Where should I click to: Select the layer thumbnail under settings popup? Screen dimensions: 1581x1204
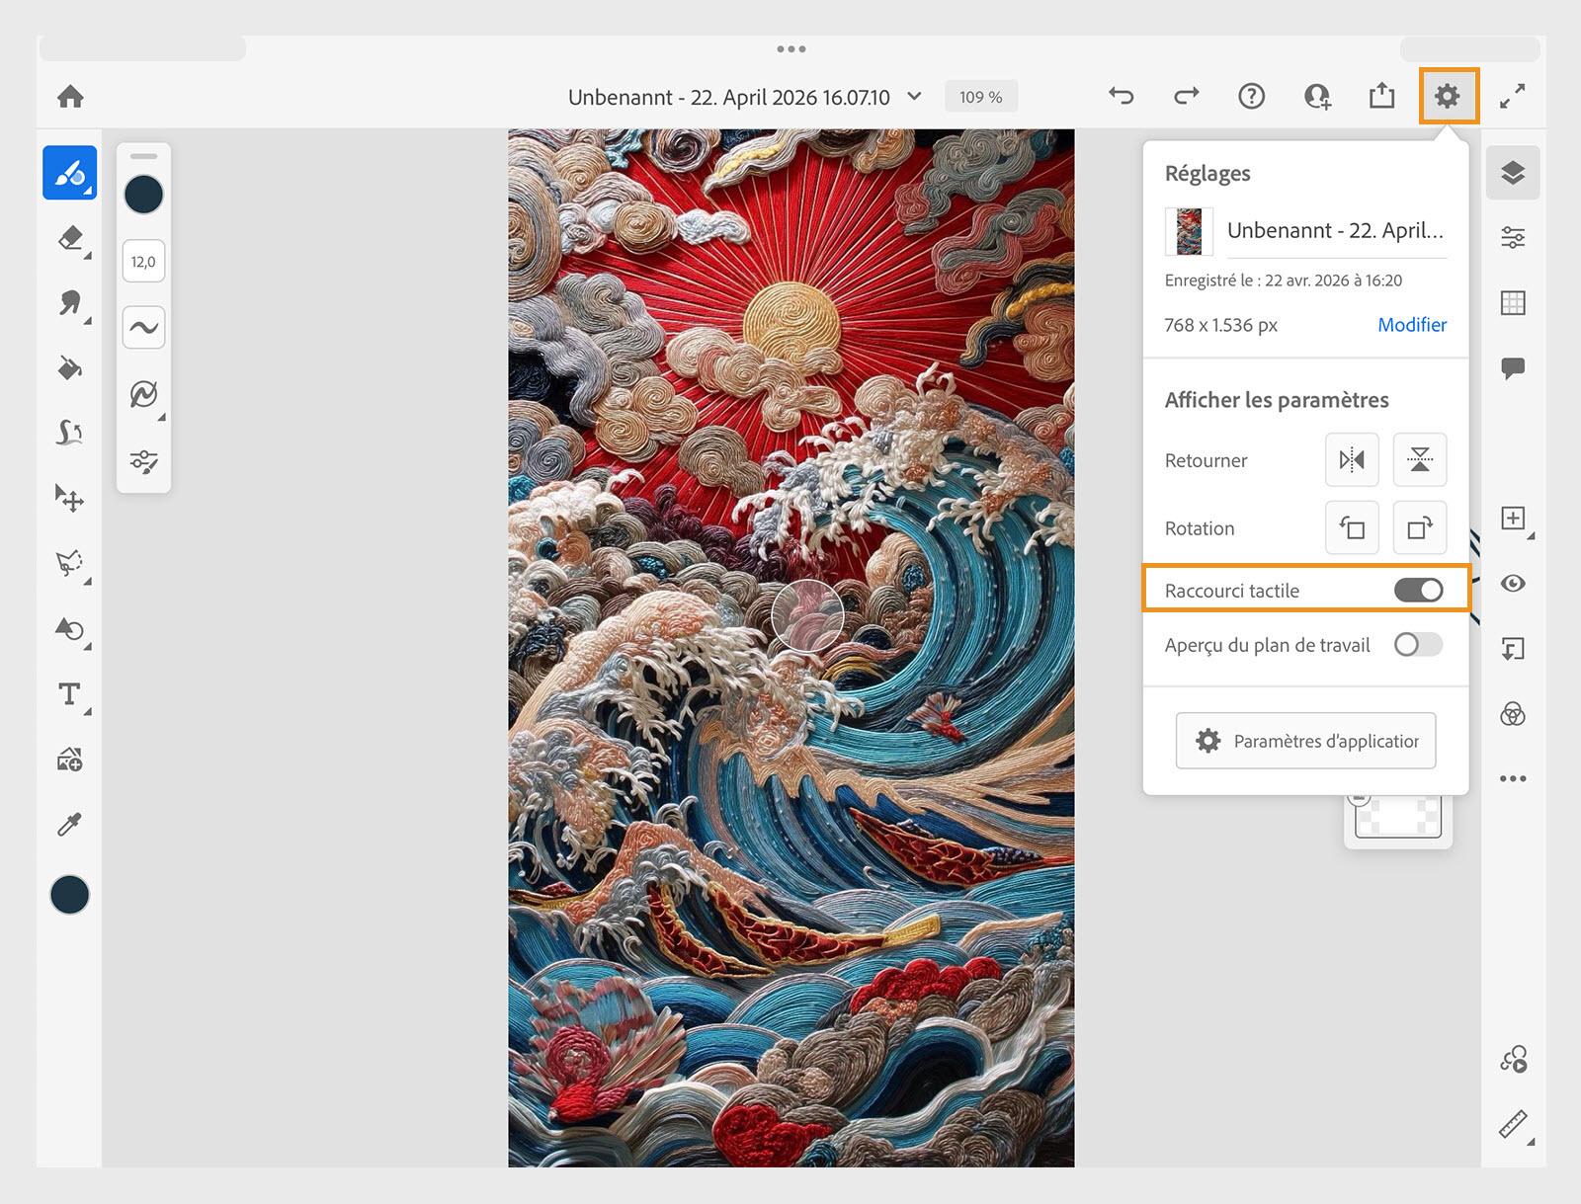point(1397,817)
